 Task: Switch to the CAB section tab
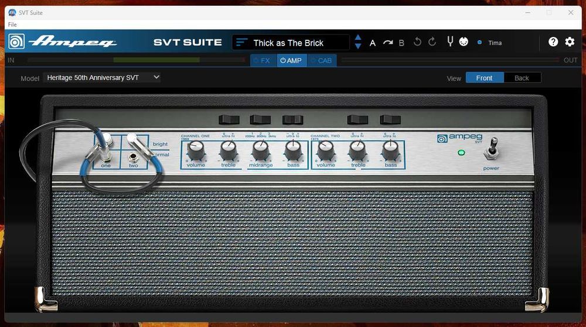(x=322, y=60)
